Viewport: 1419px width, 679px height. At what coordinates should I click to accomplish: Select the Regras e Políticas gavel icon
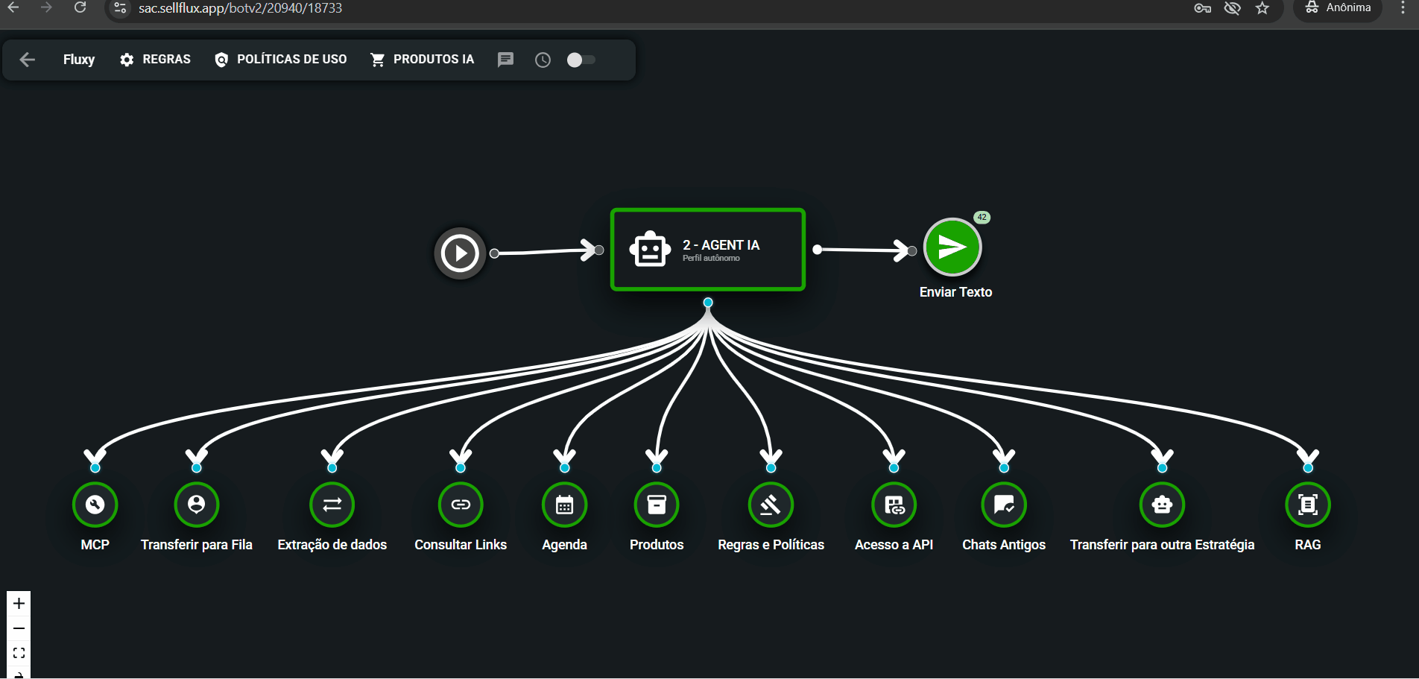pyautogui.click(x=771, y=505)
